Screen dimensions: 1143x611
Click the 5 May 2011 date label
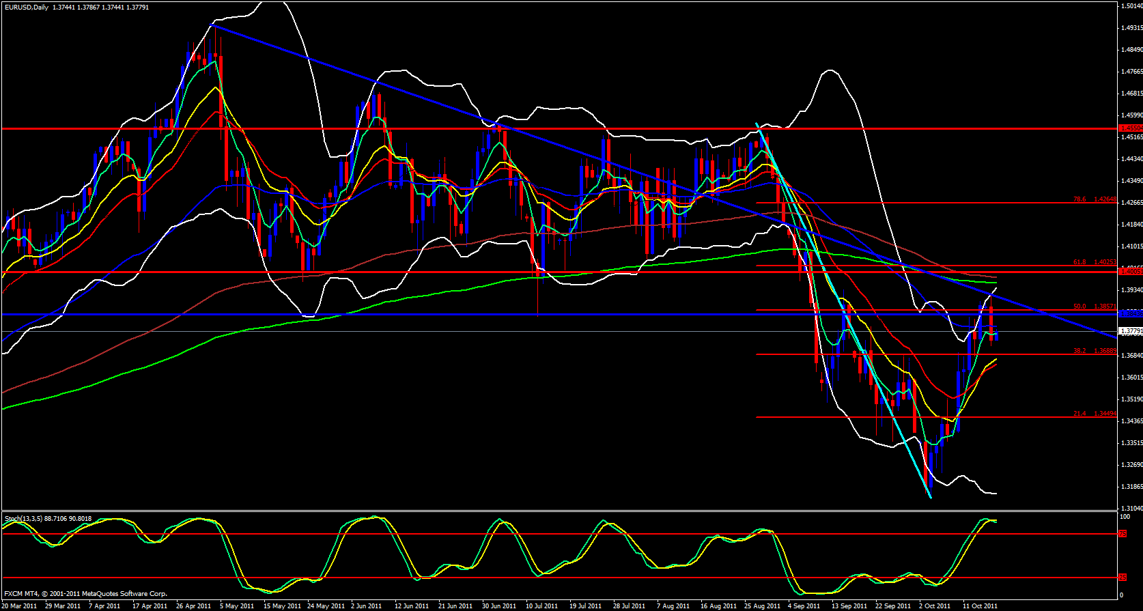[237, 606]
